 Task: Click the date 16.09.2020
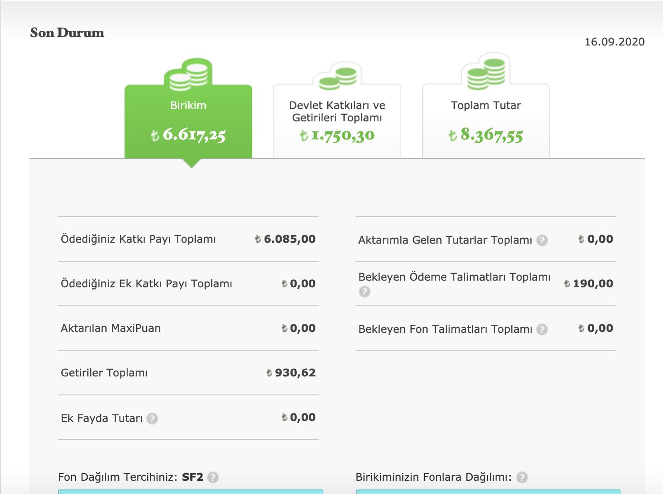point(614,42)
